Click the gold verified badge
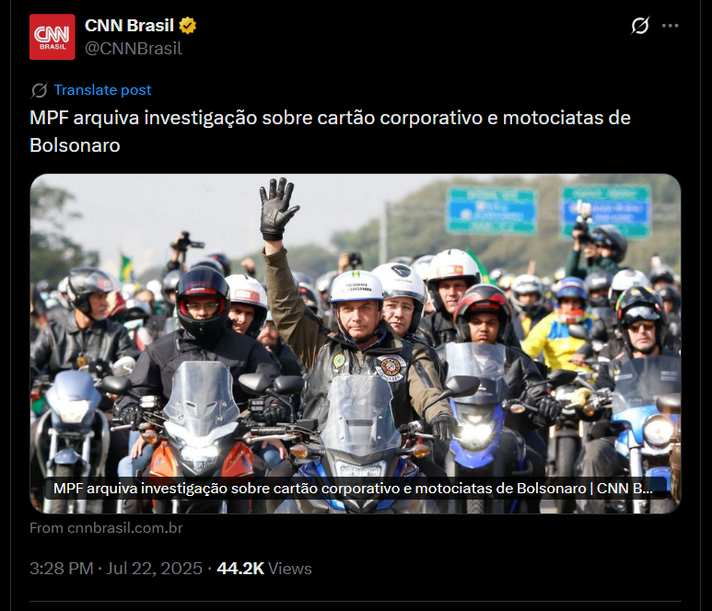This screenshot has width=712, height=611. tap(187, 26)
